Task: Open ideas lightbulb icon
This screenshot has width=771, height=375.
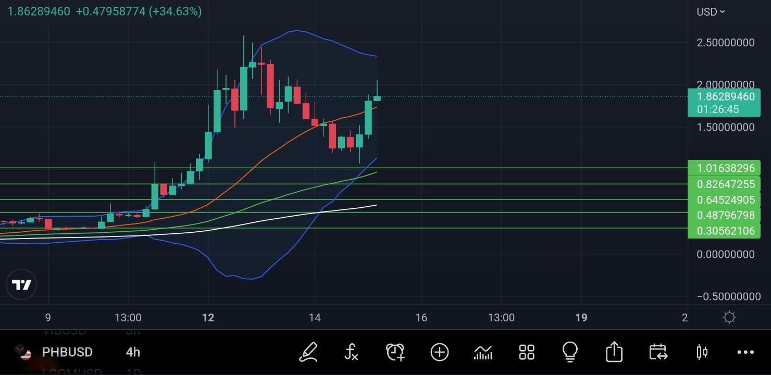Action: pos(570,352)
